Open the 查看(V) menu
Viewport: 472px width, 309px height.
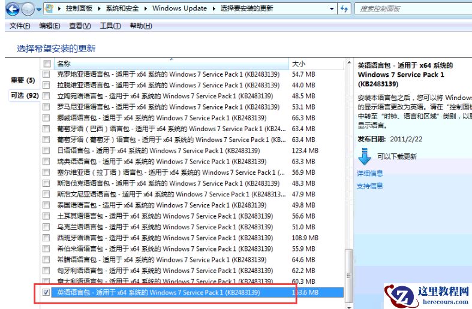(x=80, y=26)
